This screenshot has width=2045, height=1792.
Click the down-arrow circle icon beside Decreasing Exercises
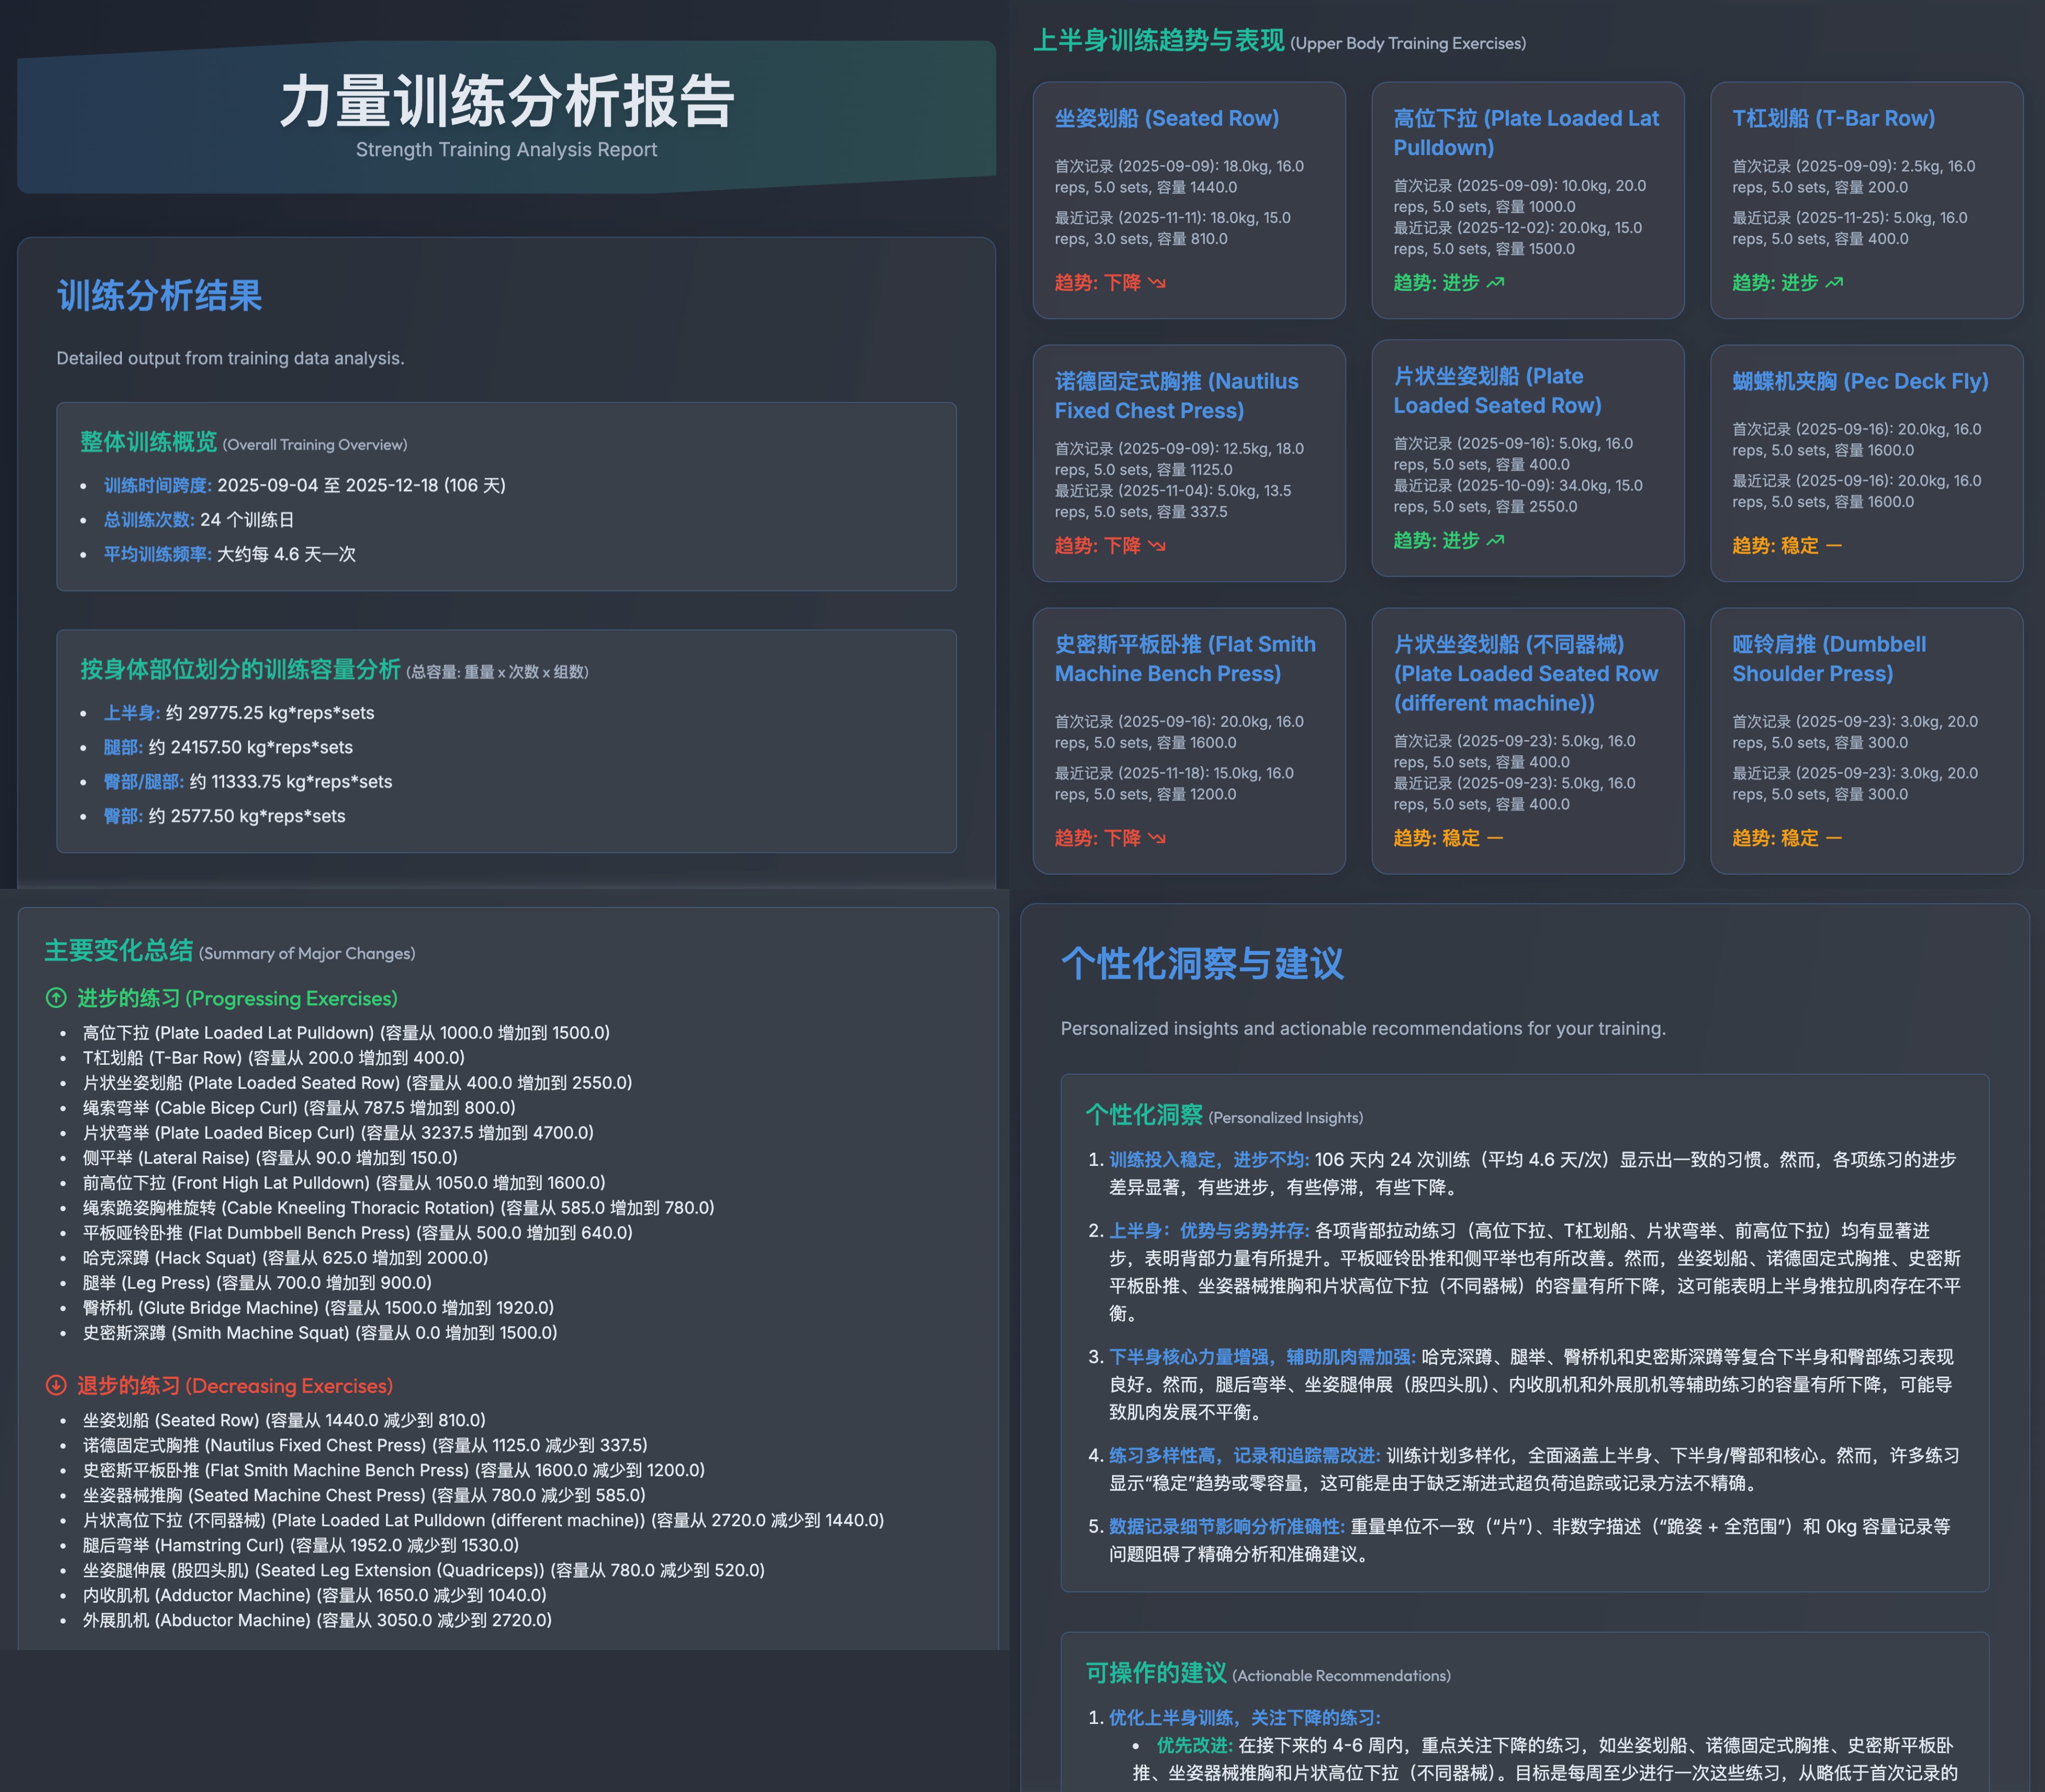click(x=56, y=1385)
